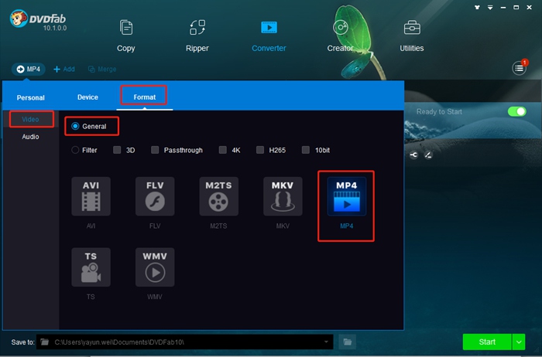Screen dimensions: 542x357
Task: Click the Merge button
Action: coord(102,69)
